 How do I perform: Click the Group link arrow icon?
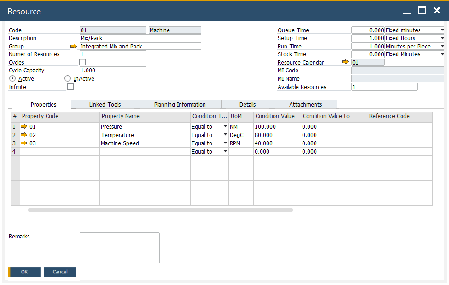point(73,47)
